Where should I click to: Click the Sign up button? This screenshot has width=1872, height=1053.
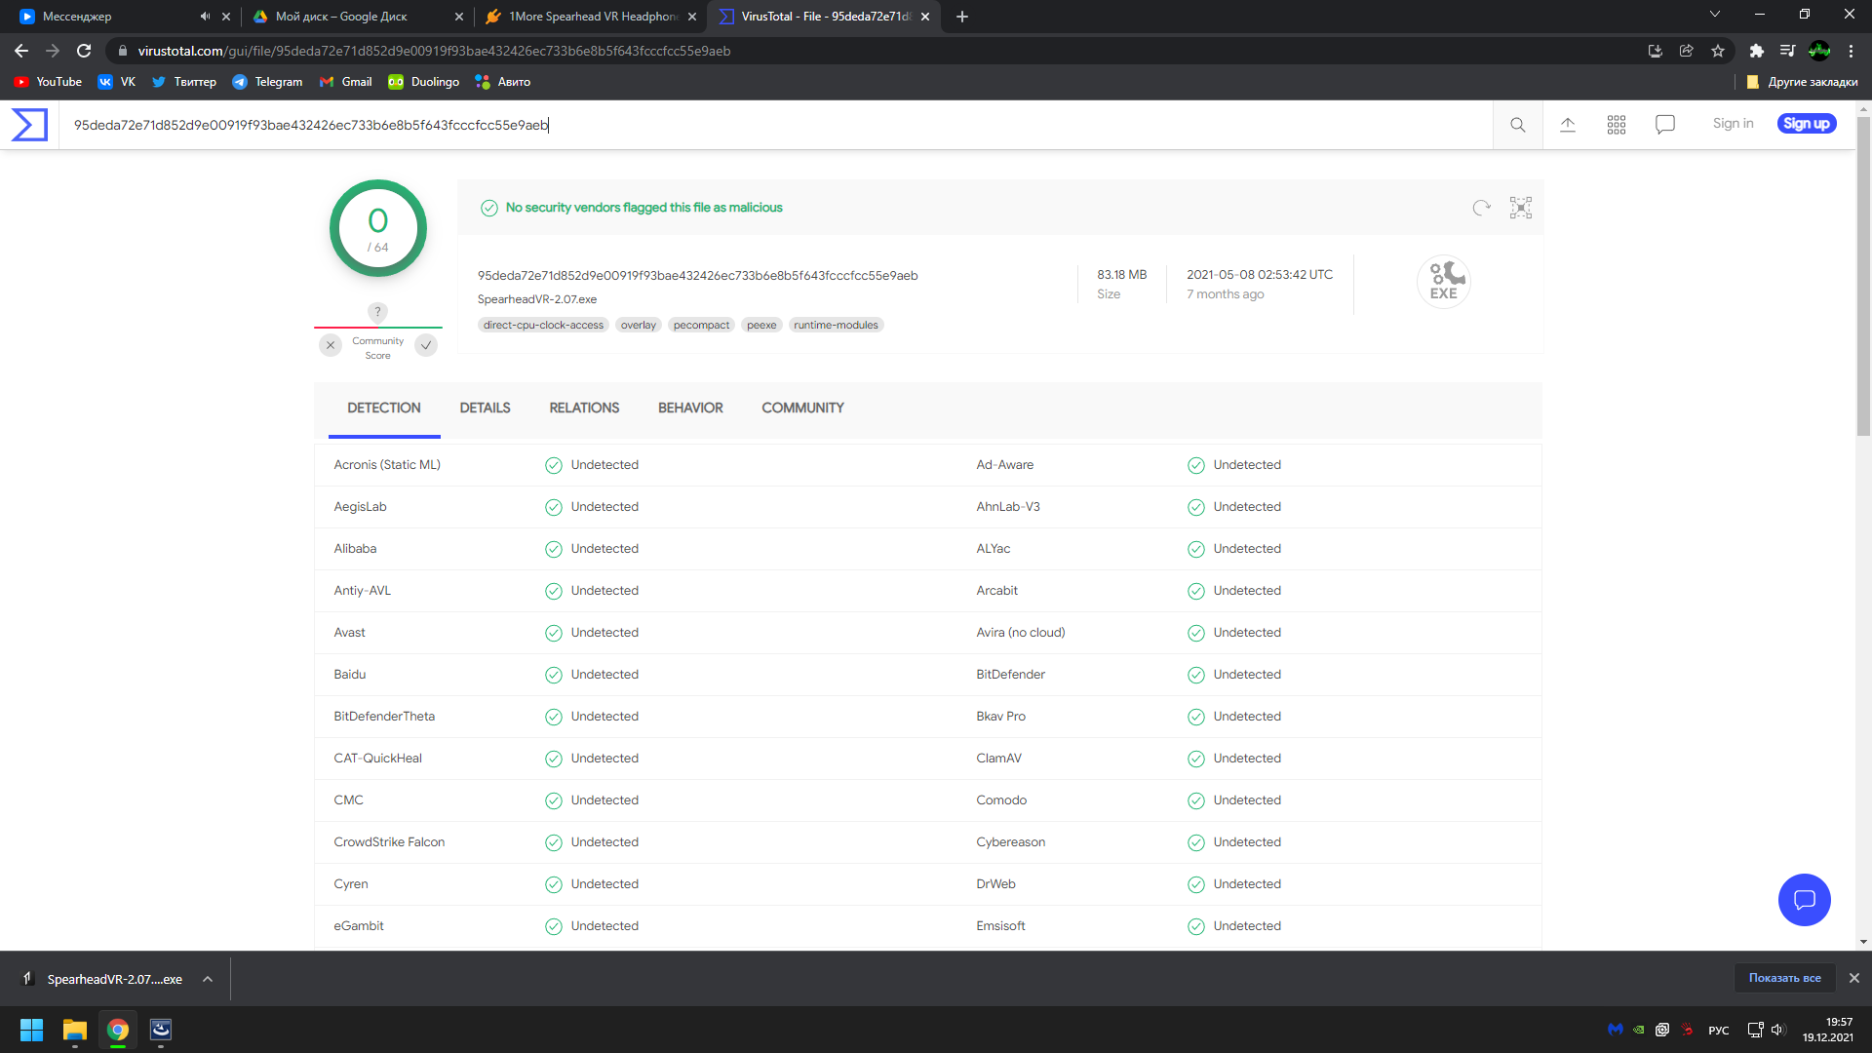(1807, 124)
